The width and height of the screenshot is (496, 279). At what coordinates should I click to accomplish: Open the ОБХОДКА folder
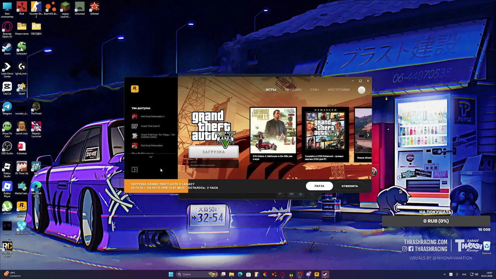(x=36, y=29)
